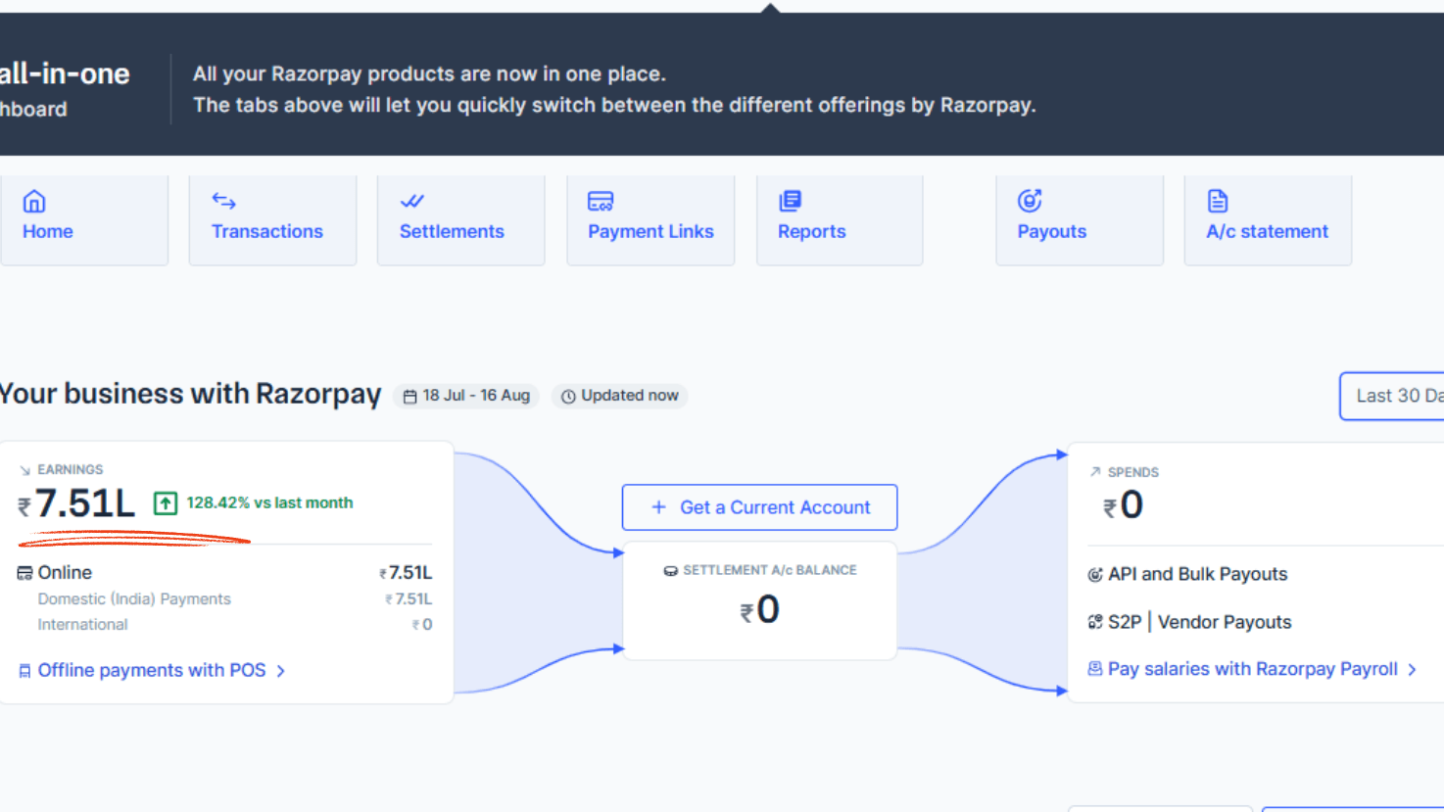
Task: Click the Updated now status label
Action: (620, 396)
